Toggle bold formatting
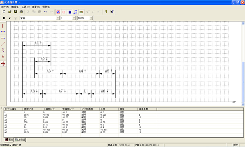The width and height of the screenshot is (245, 147). [x=4, y=18]
